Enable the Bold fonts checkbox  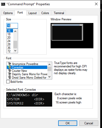coord(8,82)
